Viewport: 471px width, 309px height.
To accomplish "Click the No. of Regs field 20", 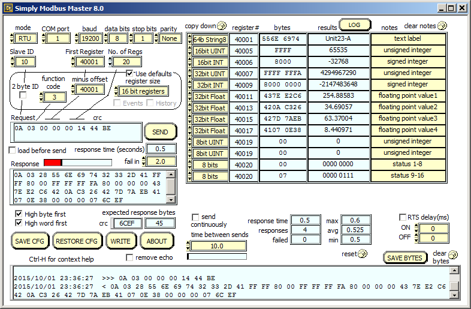I will (126, 62).
